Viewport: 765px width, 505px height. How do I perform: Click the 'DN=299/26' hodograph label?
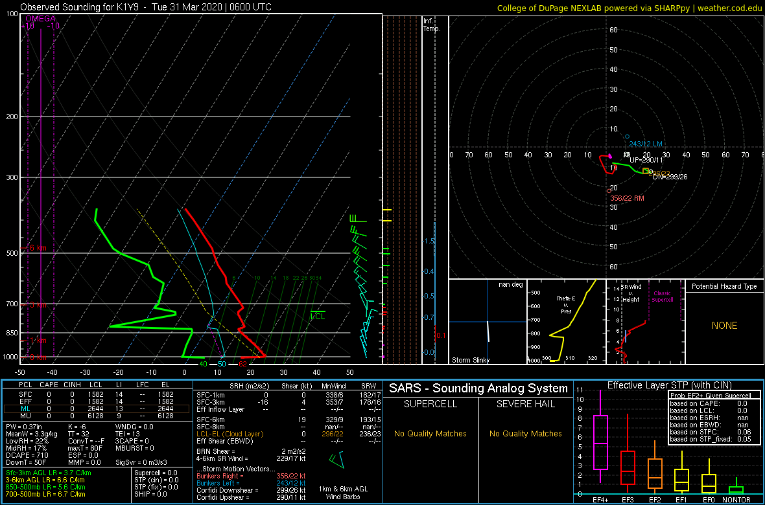pyautogui.click(x=670, y=177)
